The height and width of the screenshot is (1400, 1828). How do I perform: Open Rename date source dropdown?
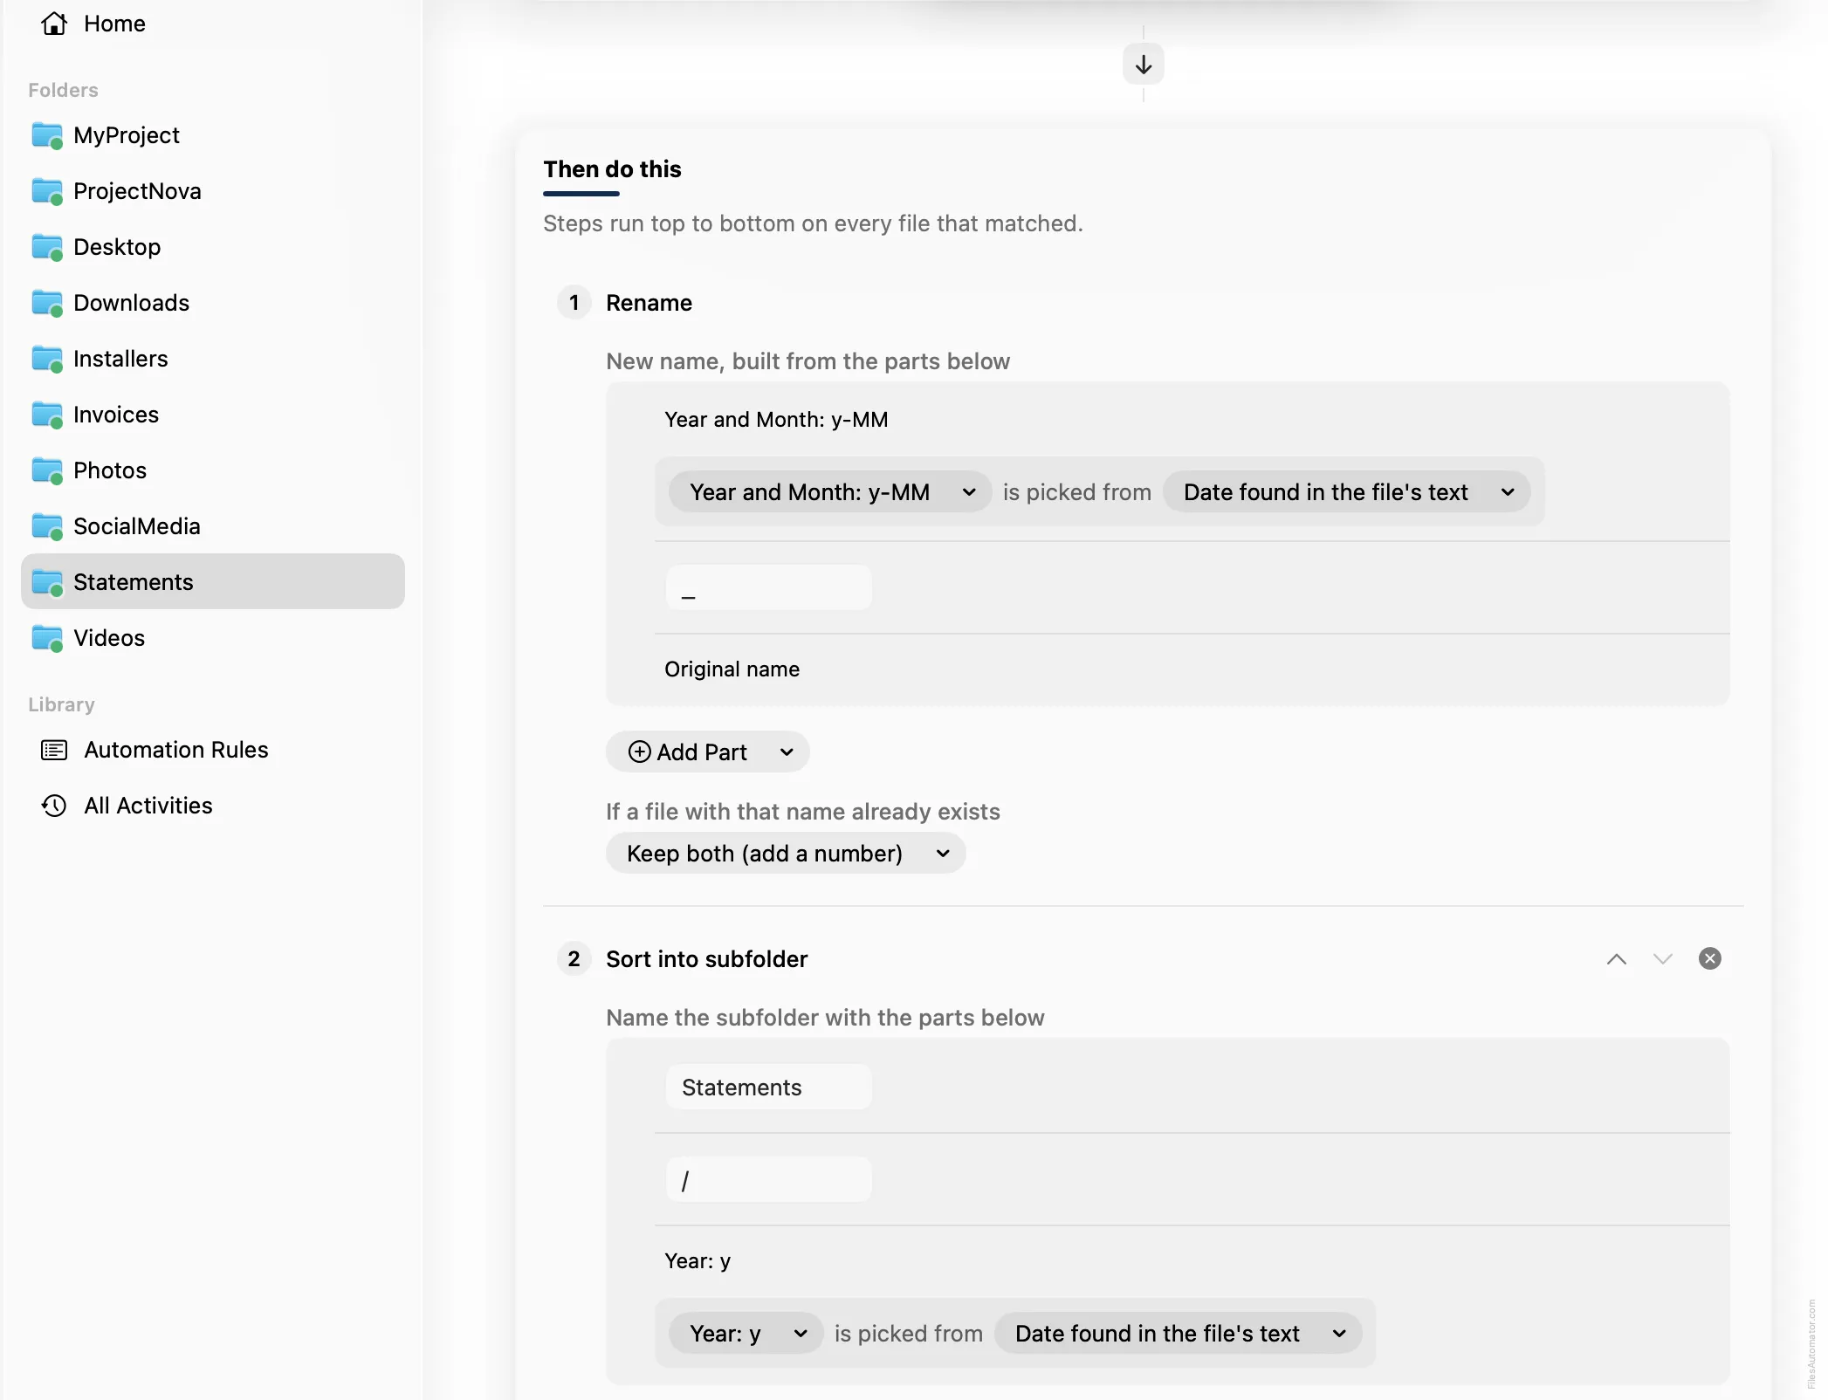pos(1346,492)
